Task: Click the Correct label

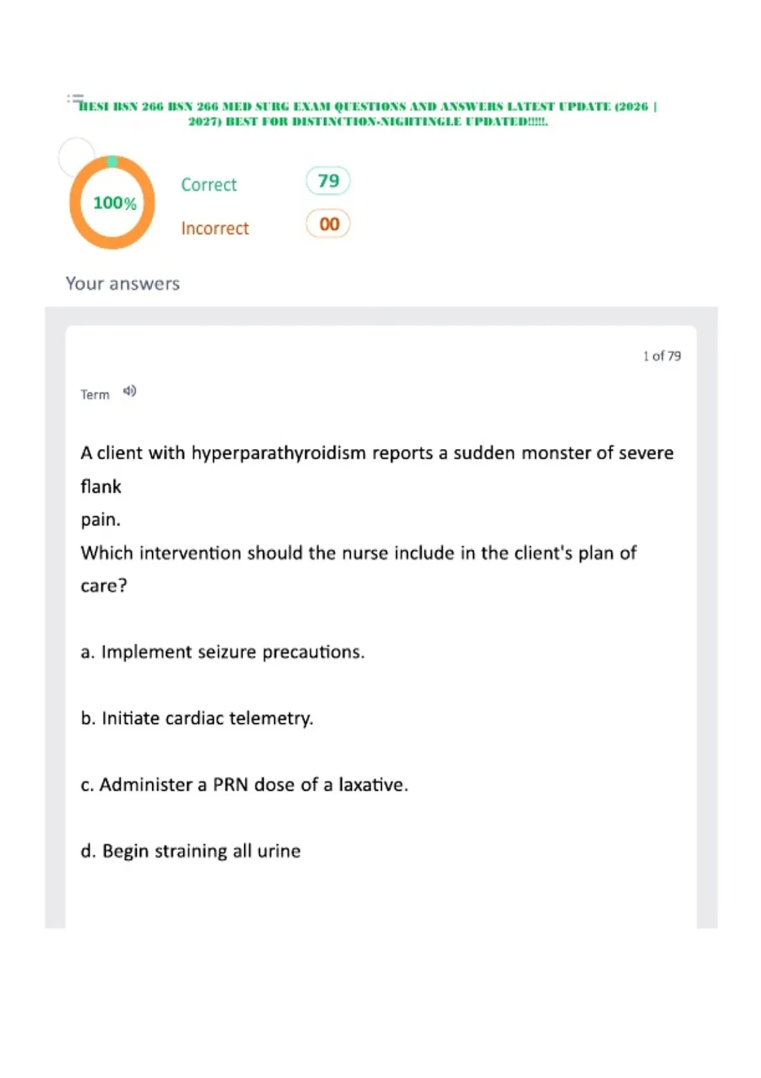Action: 209,185
